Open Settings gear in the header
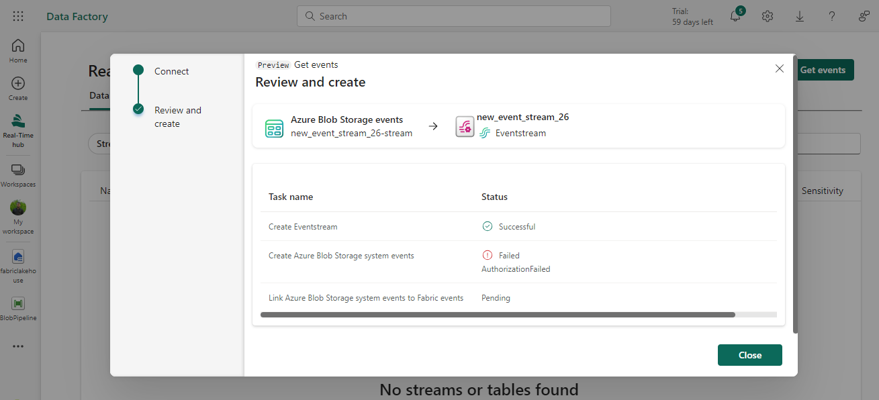This screenshot has height=400, width=879. [768, 16]
